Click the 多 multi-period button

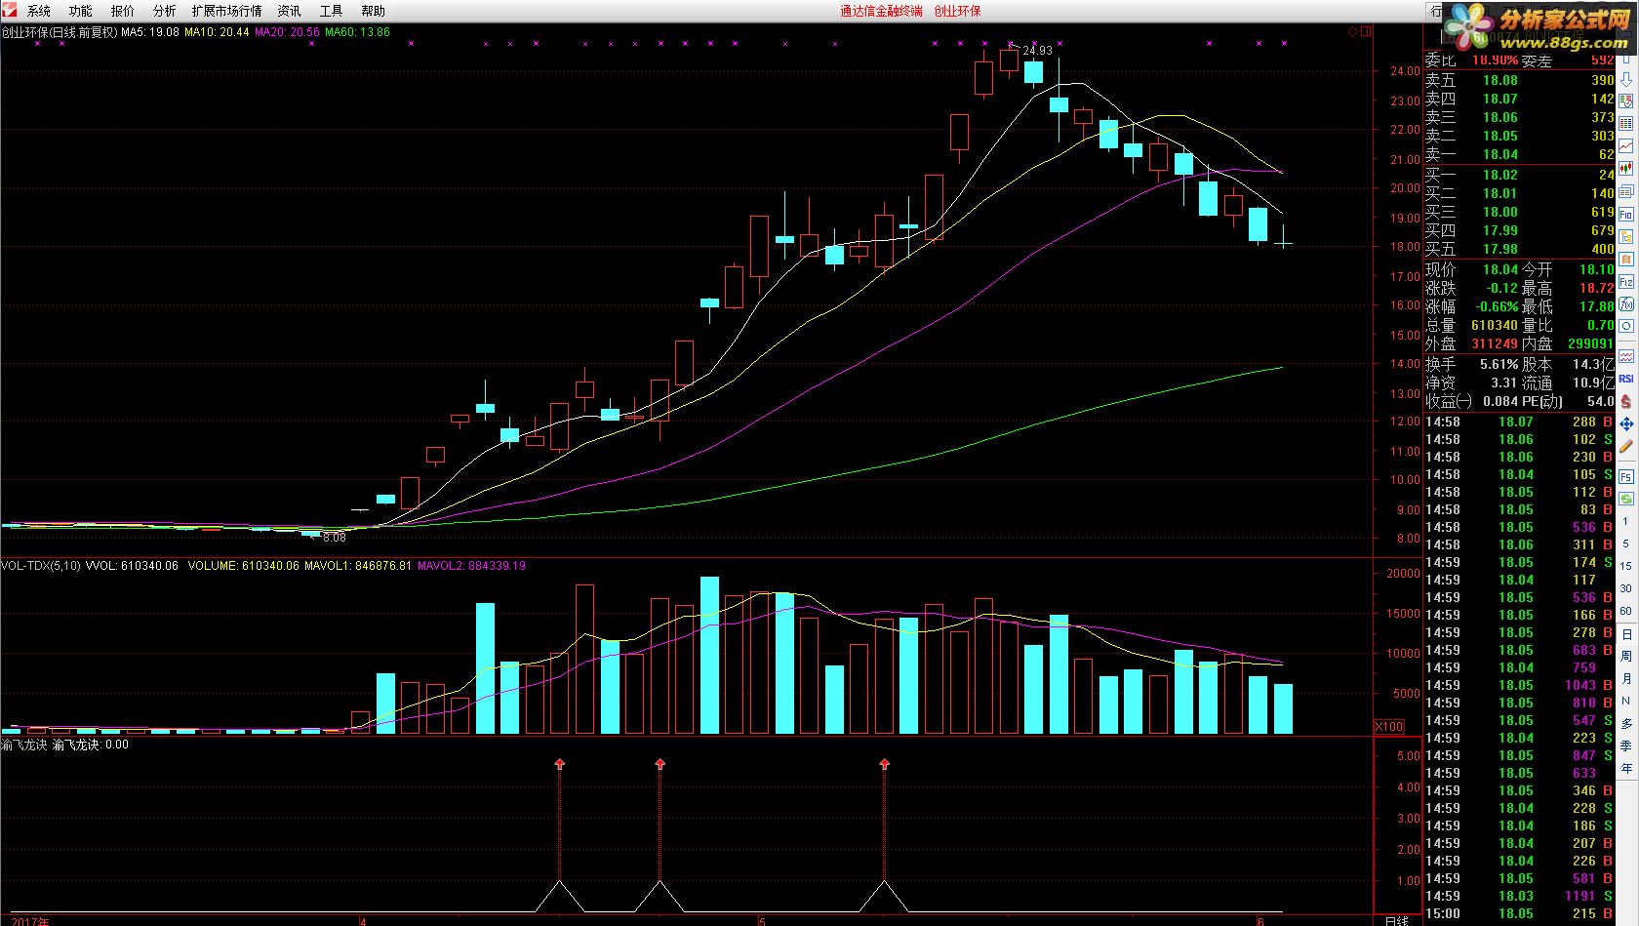1626,724
